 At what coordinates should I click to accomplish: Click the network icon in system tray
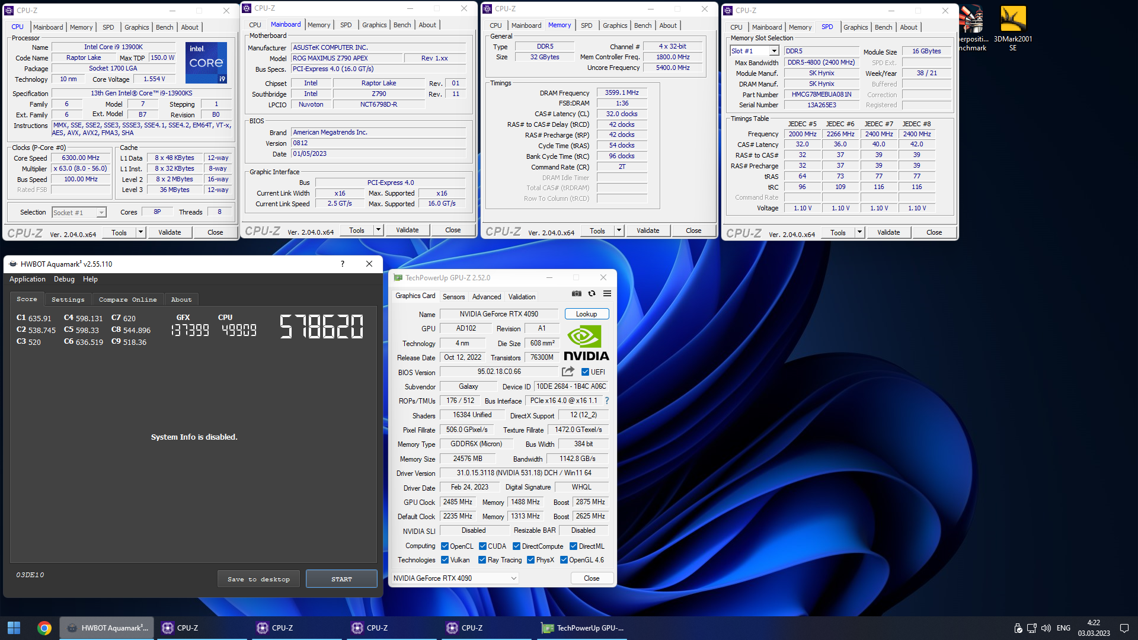tap(1032, 628)
